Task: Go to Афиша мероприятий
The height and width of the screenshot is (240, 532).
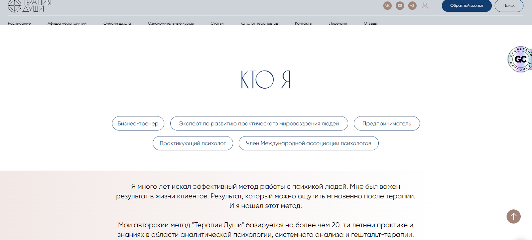Action: [x=67, y=23]
